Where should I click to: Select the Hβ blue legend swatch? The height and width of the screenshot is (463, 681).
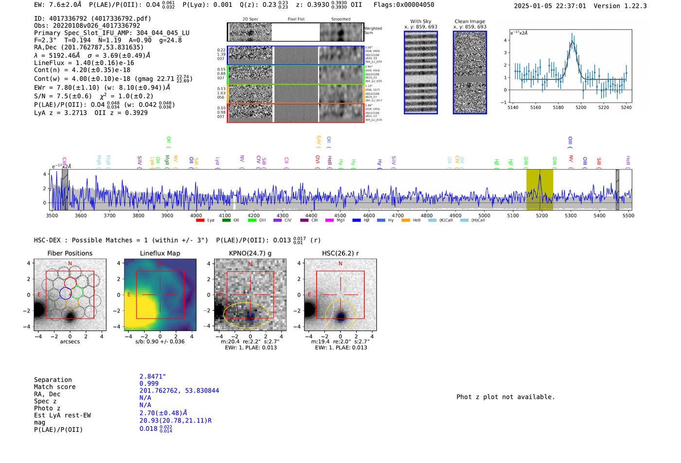357,220
